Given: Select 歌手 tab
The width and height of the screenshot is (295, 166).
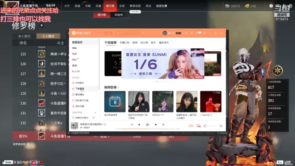Looking at the screenshot, I should tap(153, 43).
